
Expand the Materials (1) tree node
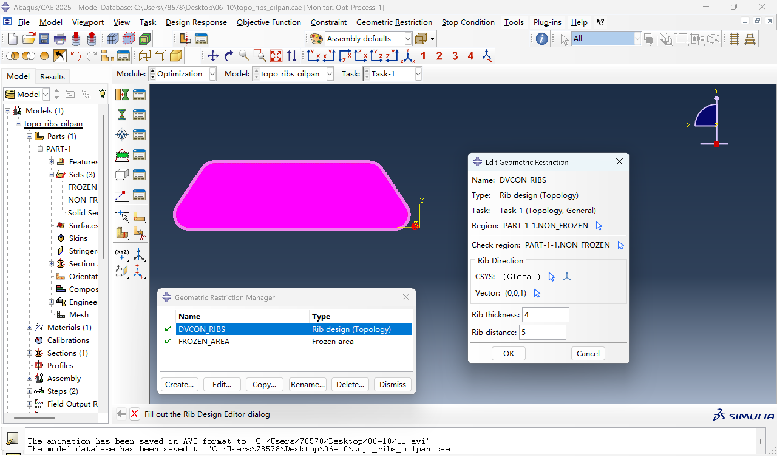(29, 327)
